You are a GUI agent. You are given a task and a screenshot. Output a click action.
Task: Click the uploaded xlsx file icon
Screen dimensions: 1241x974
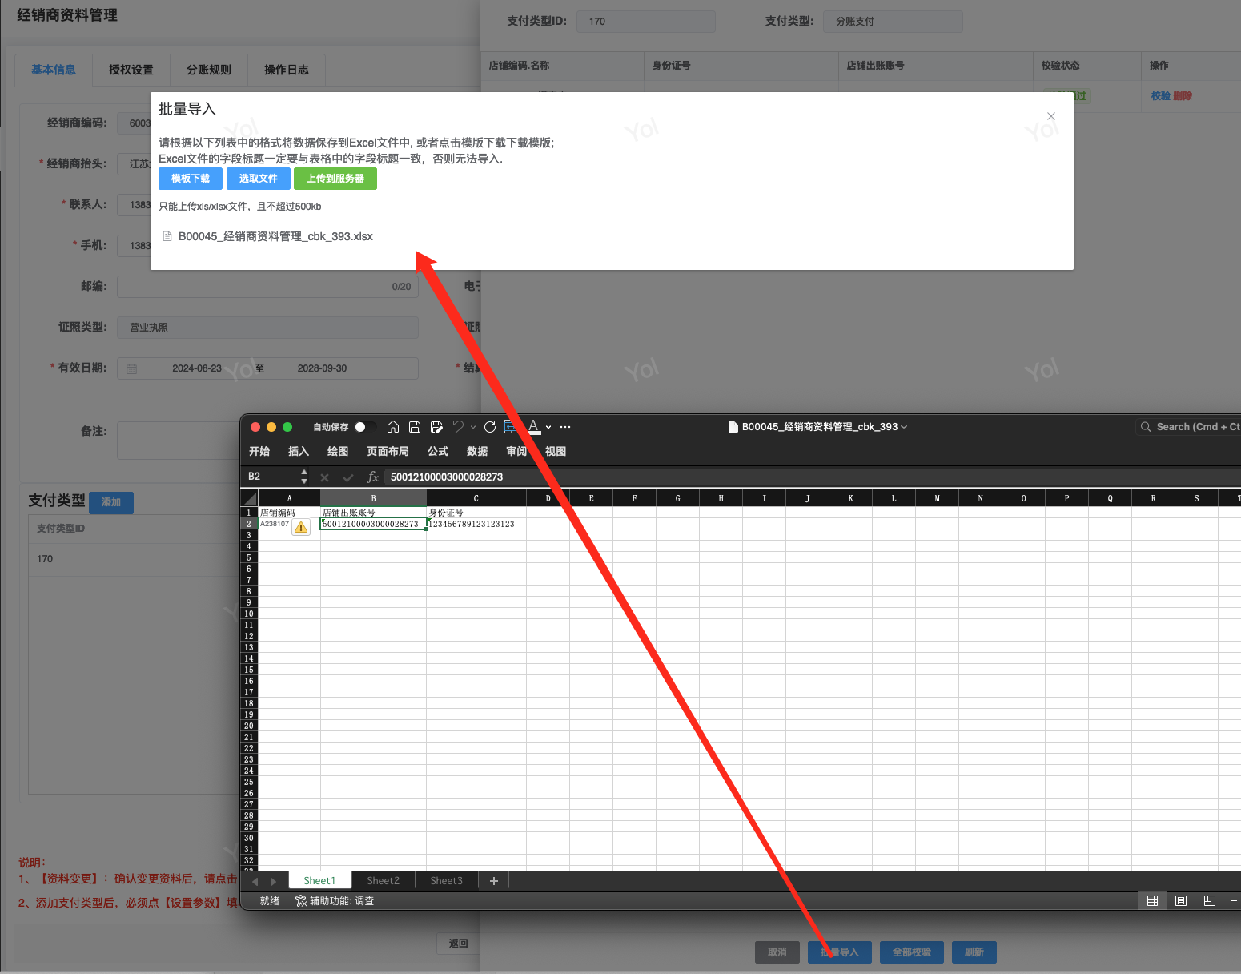(167, 236)
